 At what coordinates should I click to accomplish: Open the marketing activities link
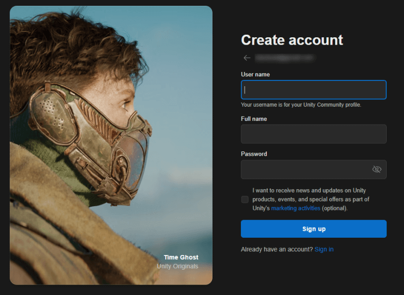(295, 208)
